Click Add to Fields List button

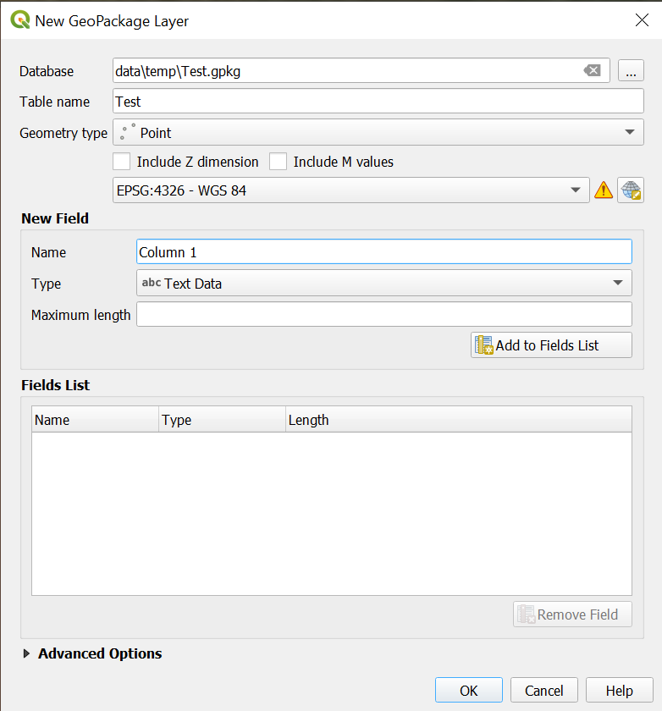[551, 345]
